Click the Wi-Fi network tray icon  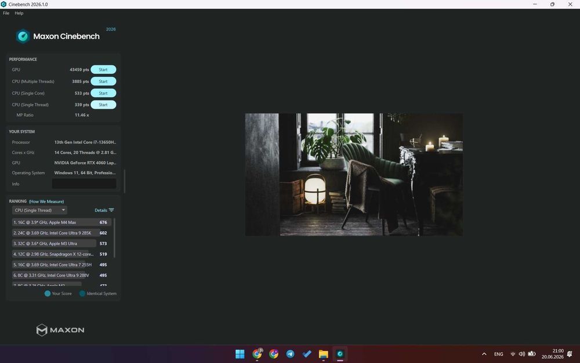513,354
